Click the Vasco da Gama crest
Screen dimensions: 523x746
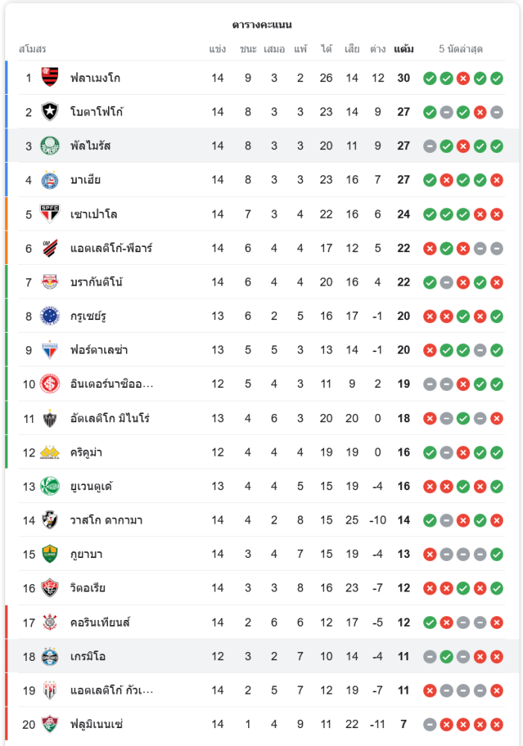(x=50, y=520)
